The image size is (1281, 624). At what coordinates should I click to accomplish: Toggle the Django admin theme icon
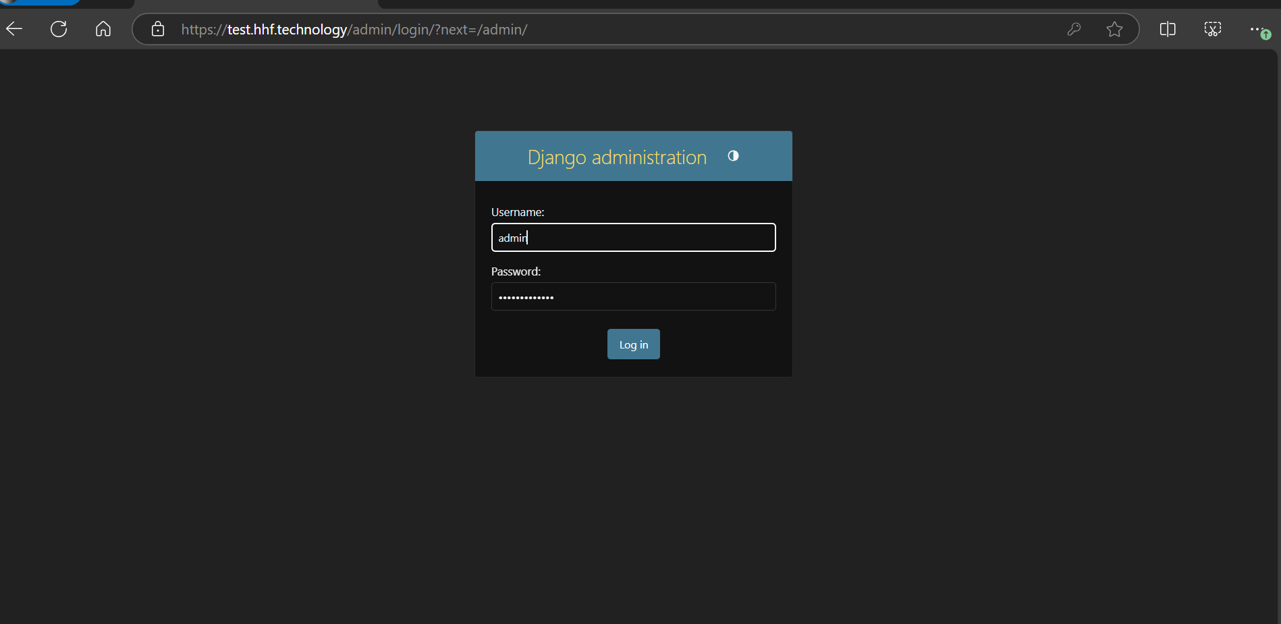click(x=733, y=156)
